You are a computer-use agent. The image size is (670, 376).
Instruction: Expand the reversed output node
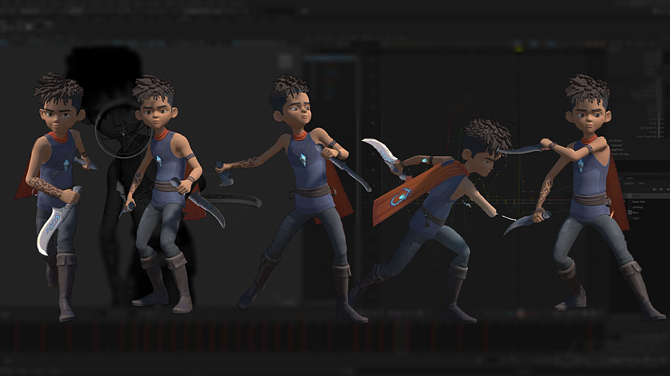(617, 145)
